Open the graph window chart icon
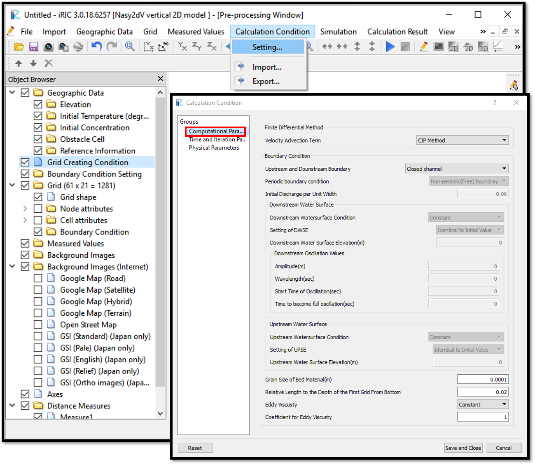 tap(498, 47)
